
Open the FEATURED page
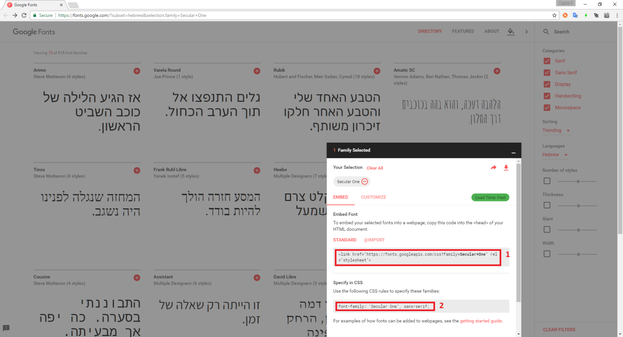click(x=463, y=31)
